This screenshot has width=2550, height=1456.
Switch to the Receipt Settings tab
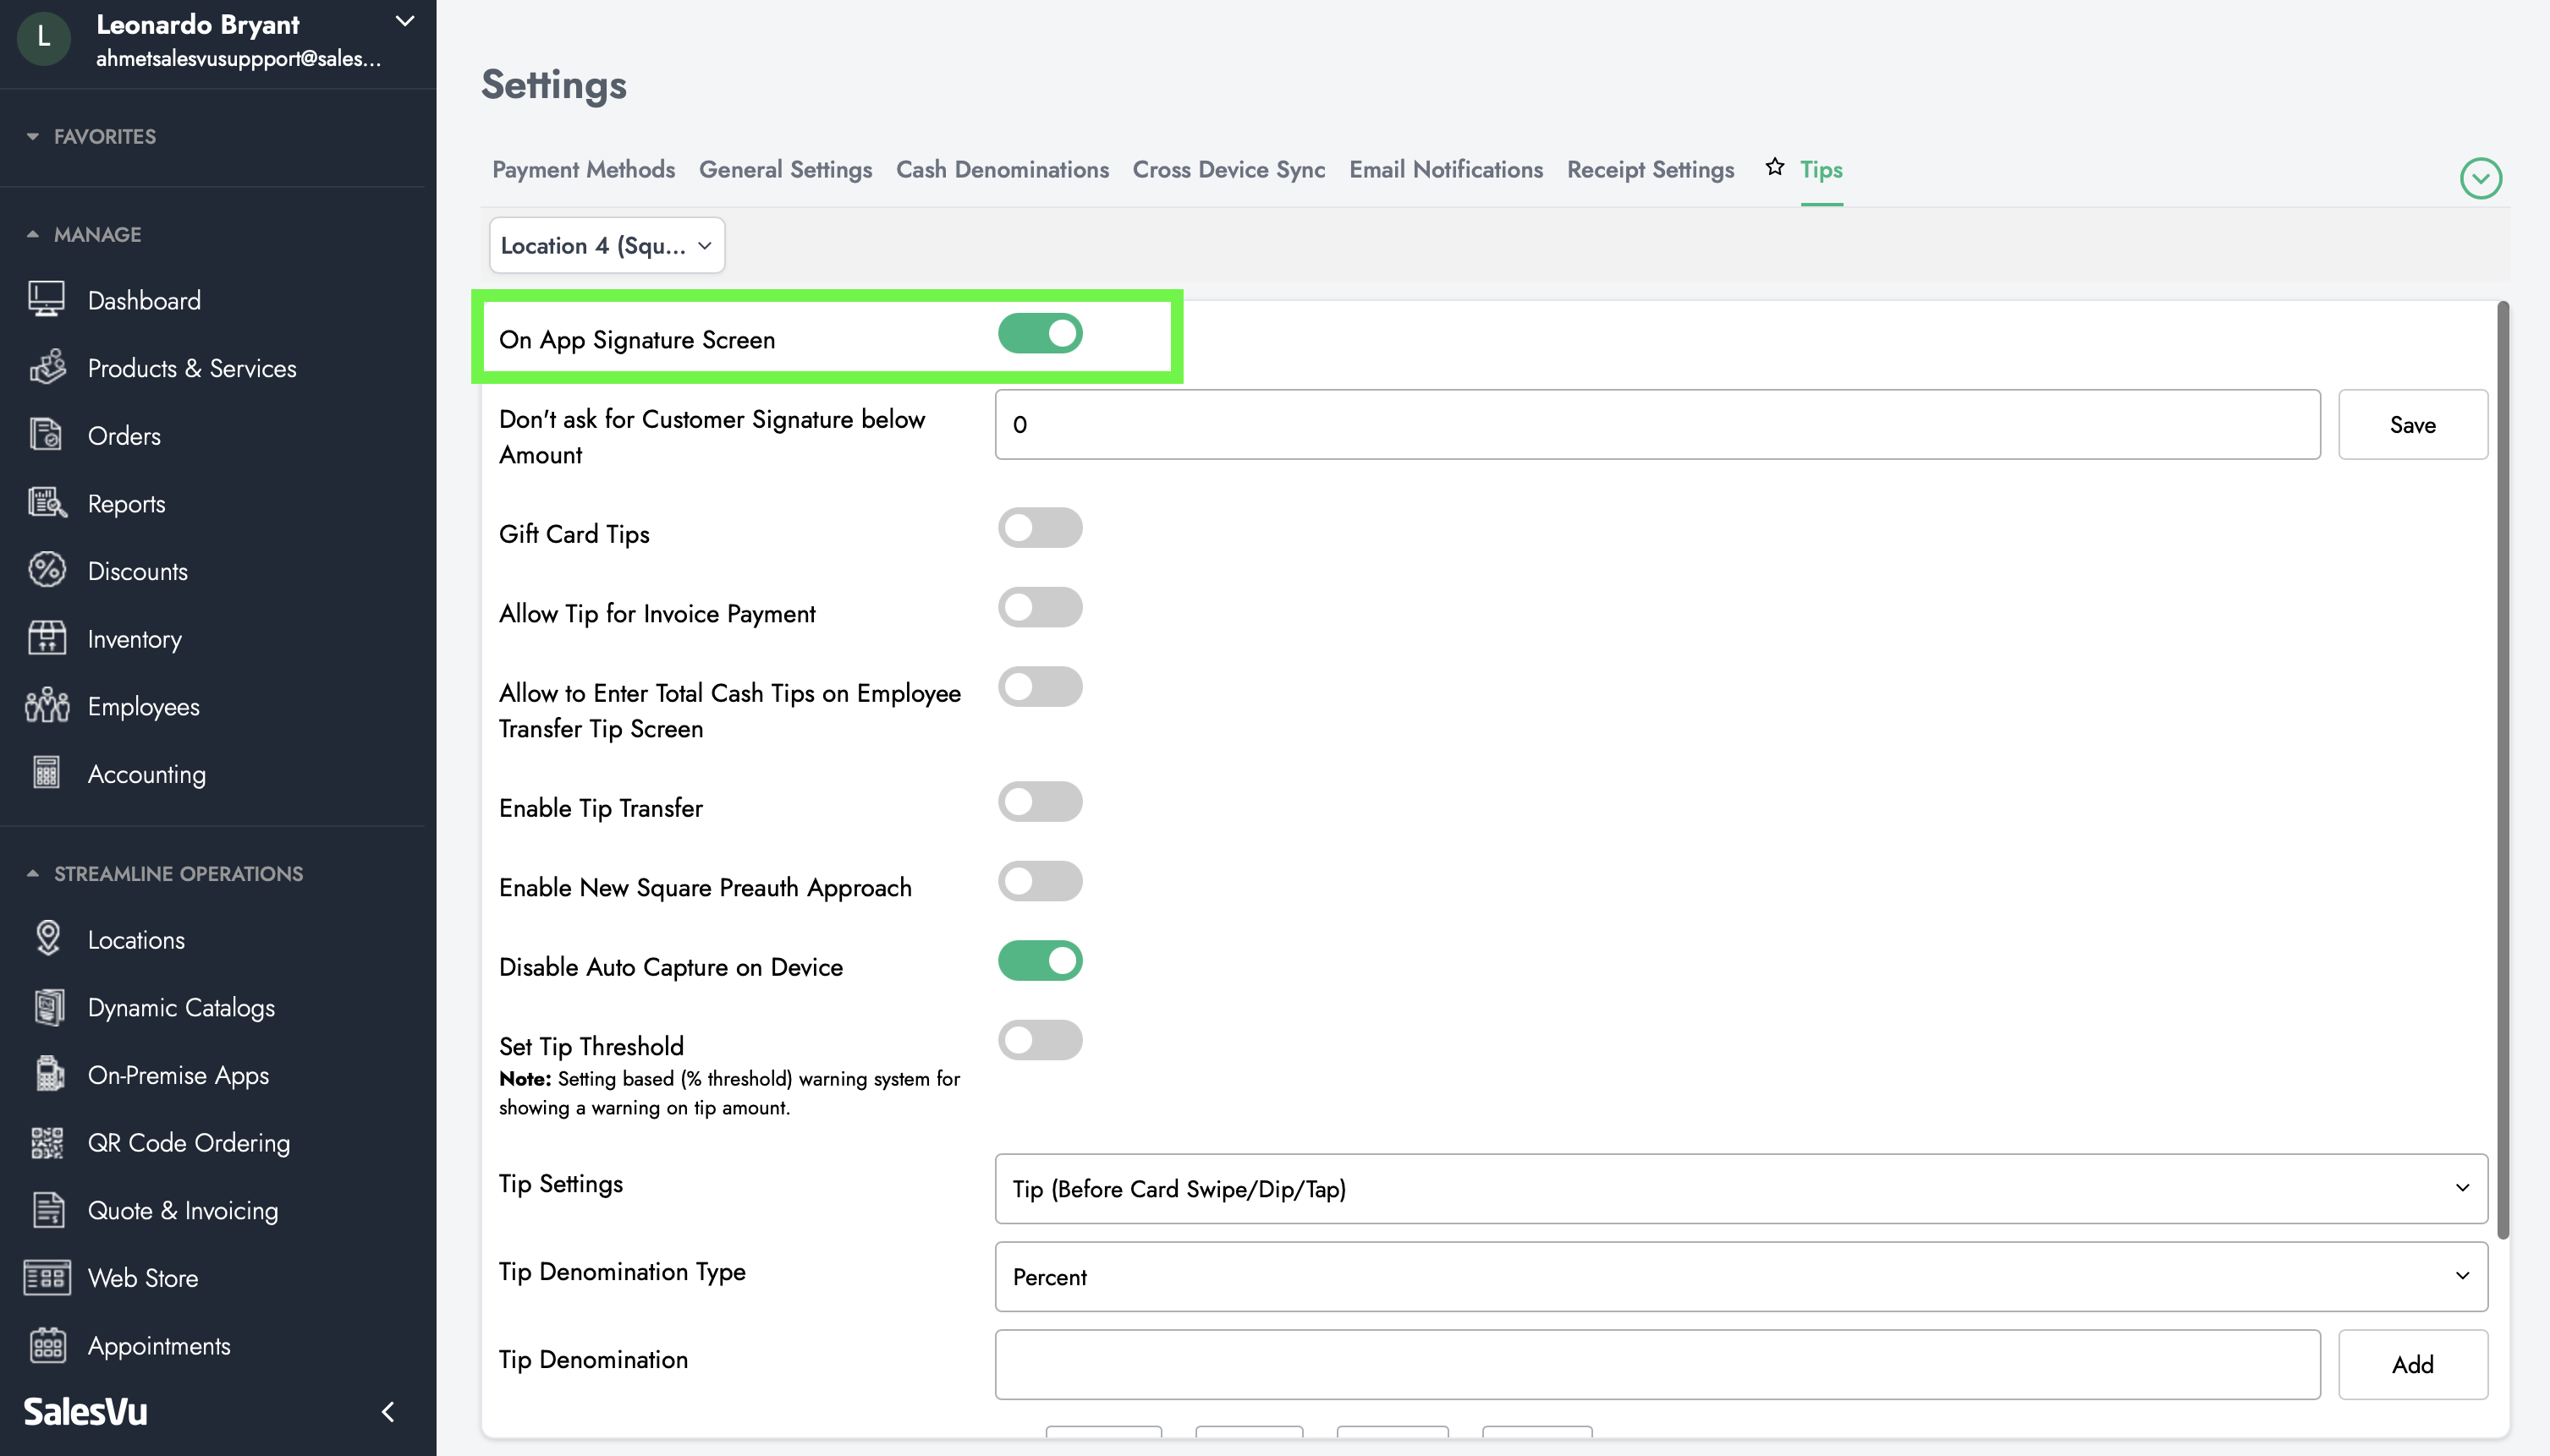point(1650,170)
